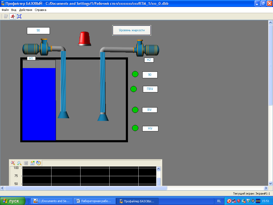Click the blue liquid level bar in tank
Screen dimensions: 273x205
39,104
